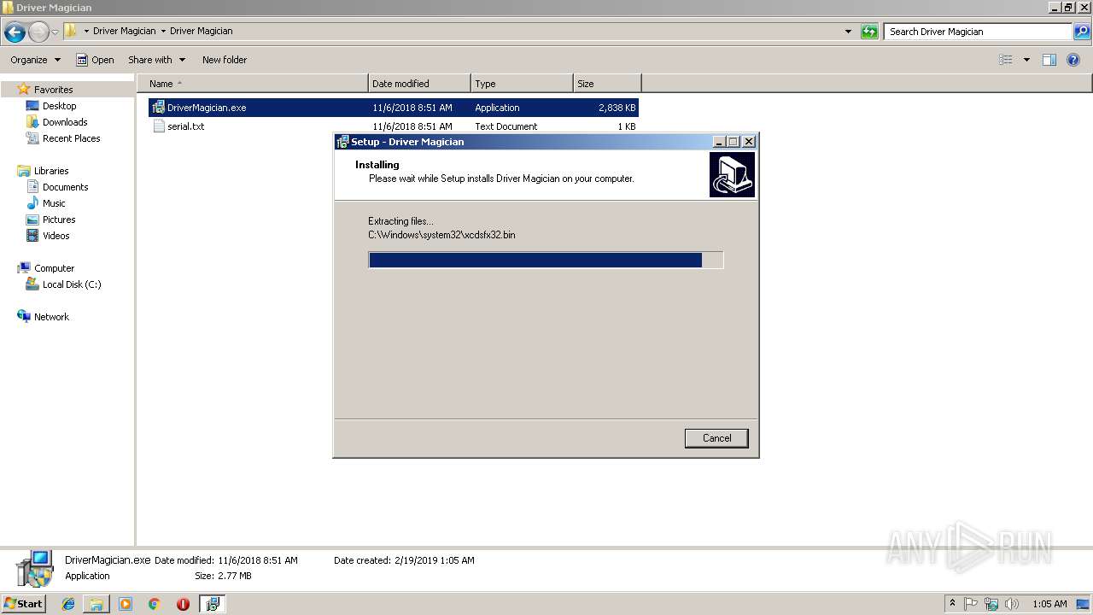Show hidden tray icons

(952, 604)
